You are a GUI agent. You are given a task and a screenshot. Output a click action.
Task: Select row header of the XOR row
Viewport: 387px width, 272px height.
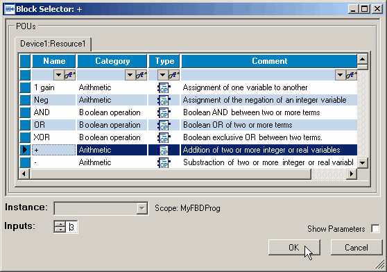[x=25, y=137]
